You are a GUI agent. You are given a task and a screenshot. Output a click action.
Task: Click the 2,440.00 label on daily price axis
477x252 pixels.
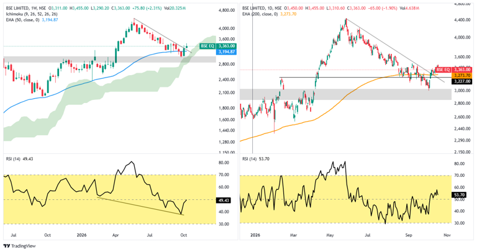tap(463, 129)
